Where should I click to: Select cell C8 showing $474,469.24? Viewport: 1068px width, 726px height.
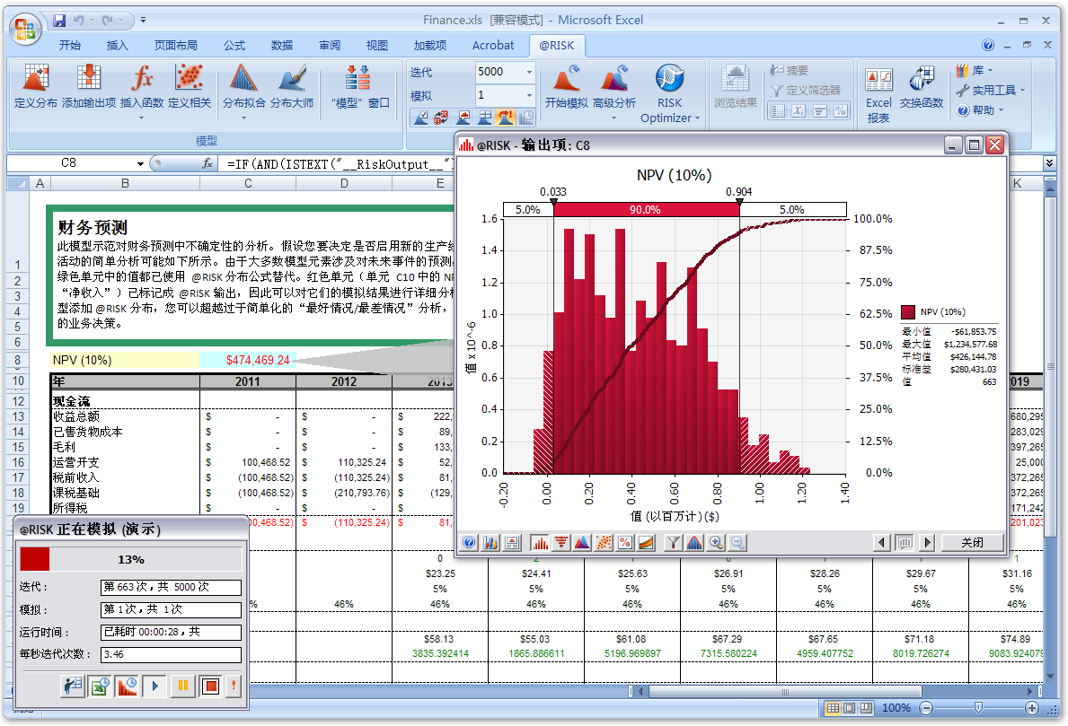tap(248, 360)
